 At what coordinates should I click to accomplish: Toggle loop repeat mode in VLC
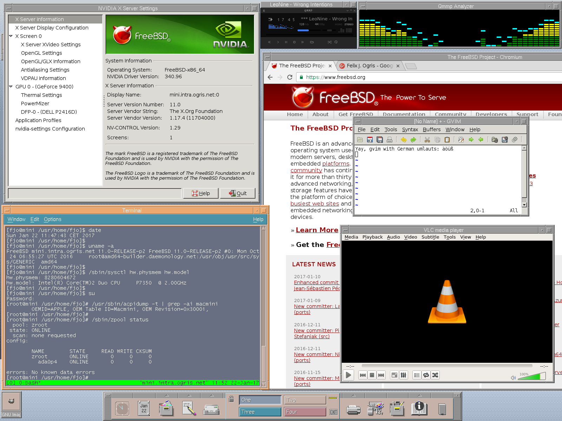point(426,375)
